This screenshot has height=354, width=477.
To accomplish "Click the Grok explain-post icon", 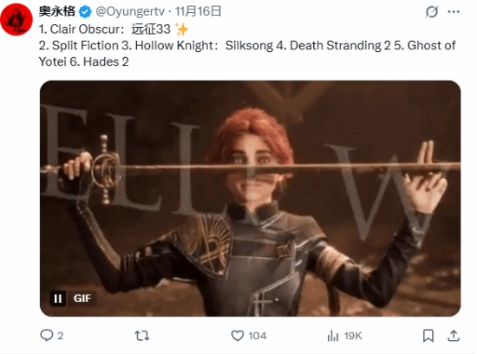I will tap(431, 12).
